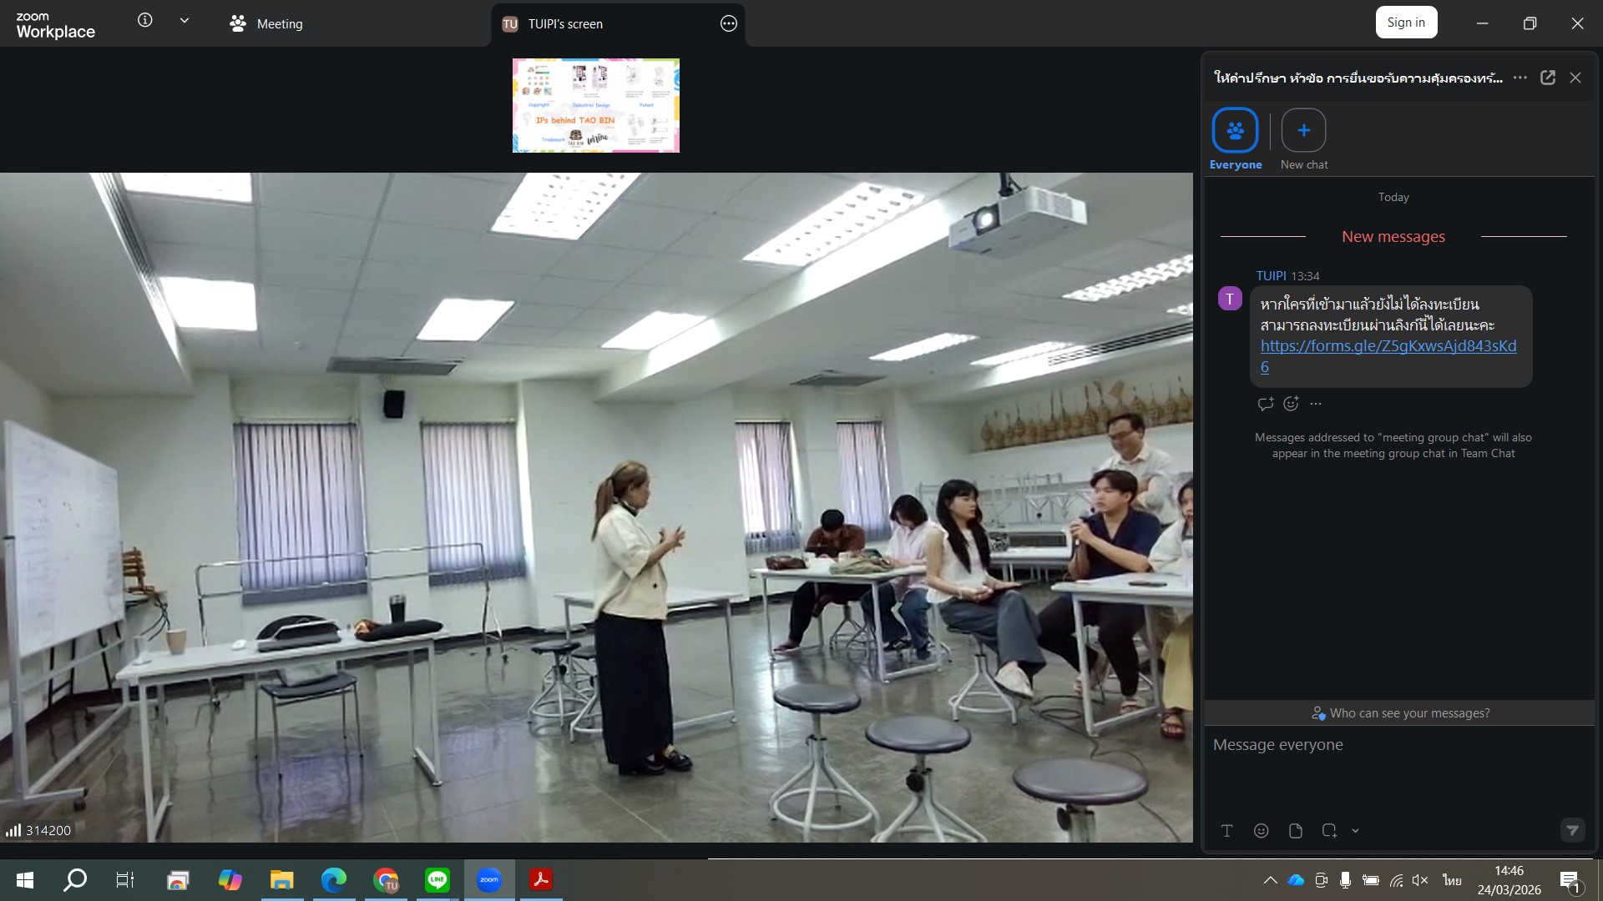1603x901 pixels.
Task: Click Who can see your messages
Action: 1400,713
